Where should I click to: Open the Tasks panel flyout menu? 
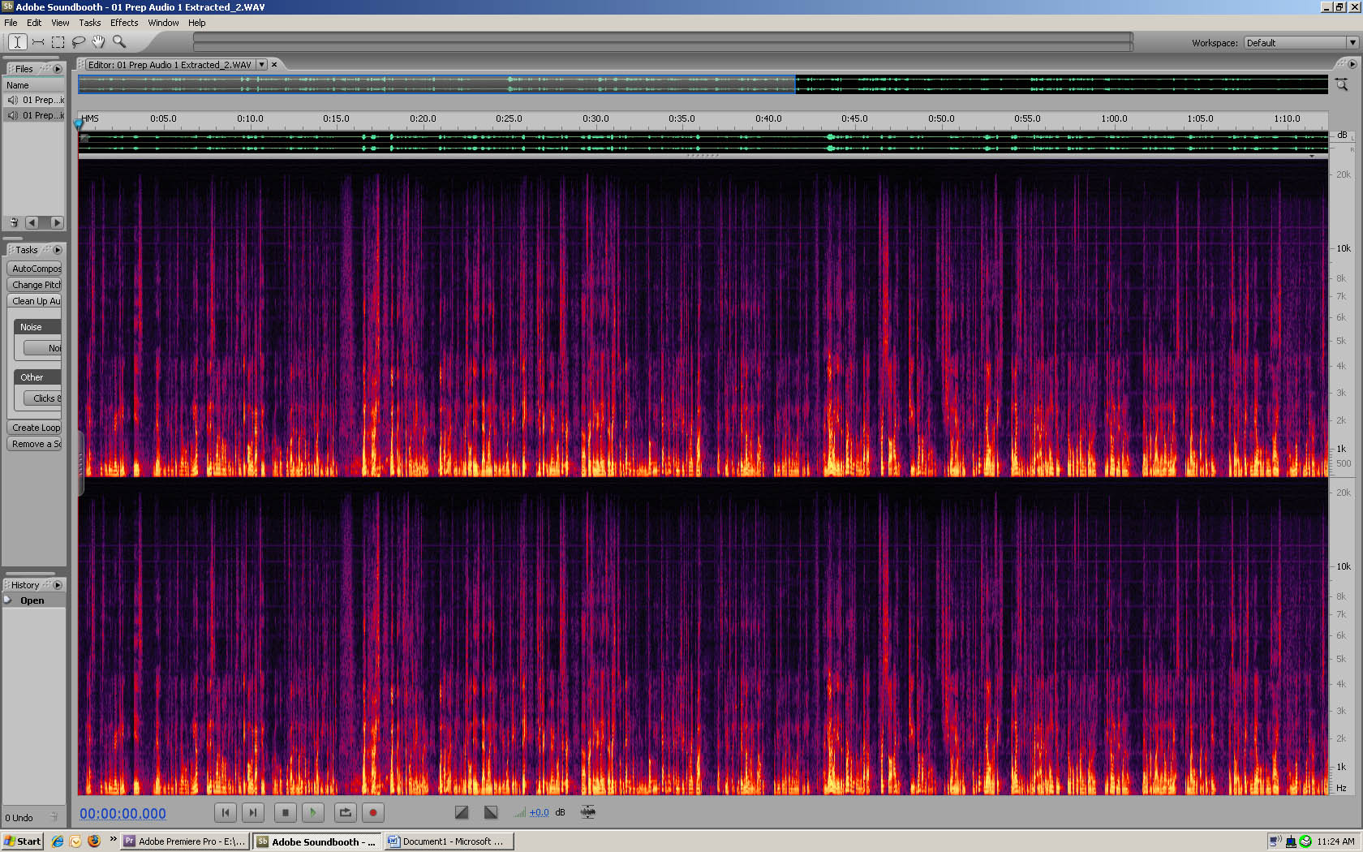click(x=58, y=250)
